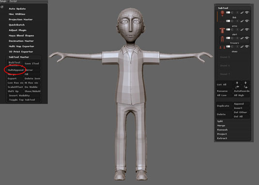Expand the Decimation Master plugin section
Screen dimensions: 259x185
21,41
